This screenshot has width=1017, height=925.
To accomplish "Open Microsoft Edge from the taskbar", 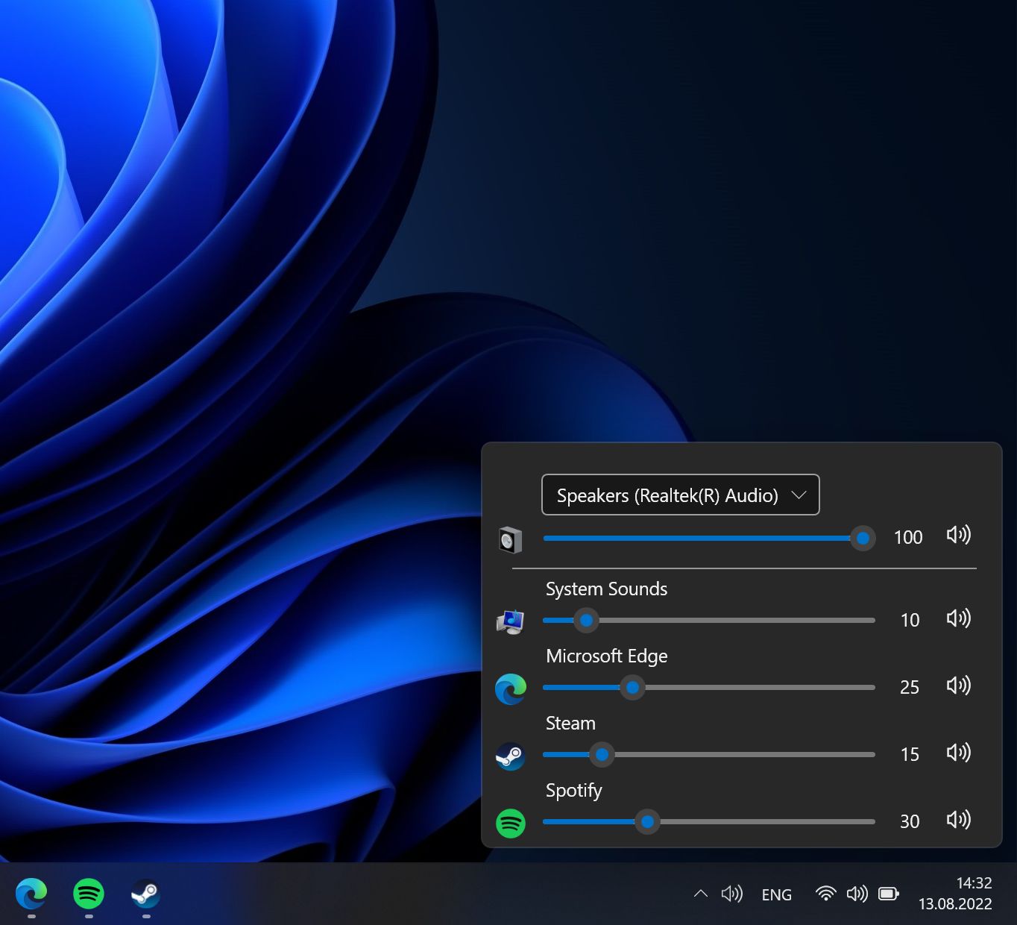I will pyautogui.click(x=31, y=894).
